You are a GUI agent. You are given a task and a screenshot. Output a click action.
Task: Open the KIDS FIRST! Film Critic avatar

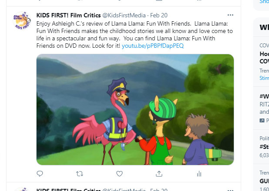pyautogui.click(x=22, y=20)
